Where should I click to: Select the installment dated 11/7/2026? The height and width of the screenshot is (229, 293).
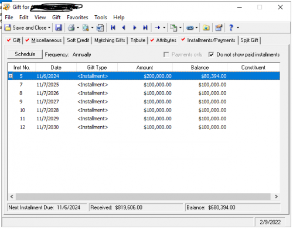tap(144, 93)
